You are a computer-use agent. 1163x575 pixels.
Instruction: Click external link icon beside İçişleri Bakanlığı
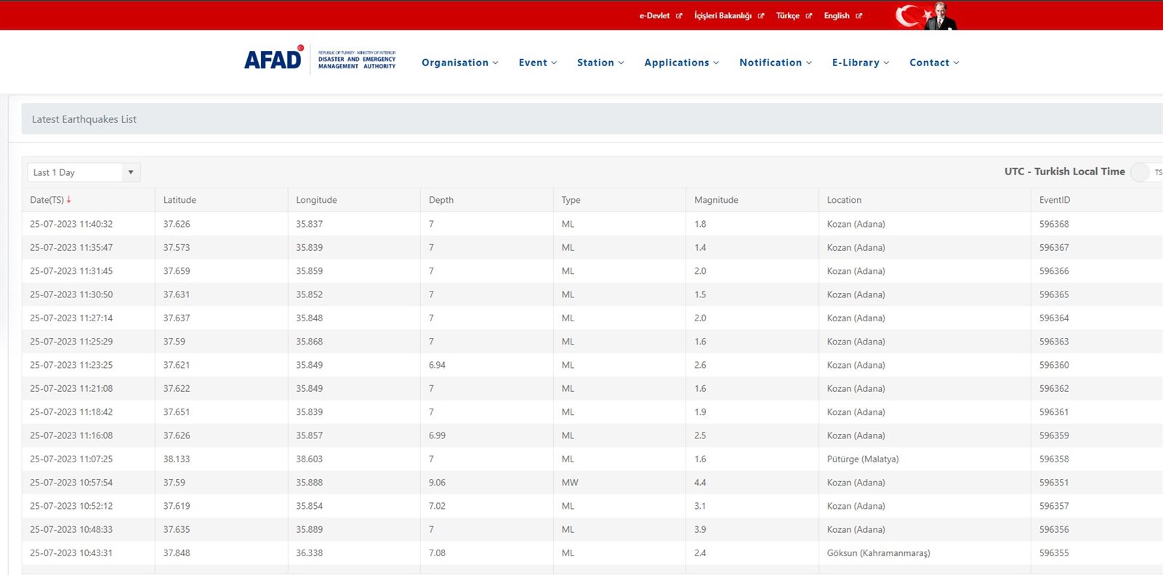point(761,16)
